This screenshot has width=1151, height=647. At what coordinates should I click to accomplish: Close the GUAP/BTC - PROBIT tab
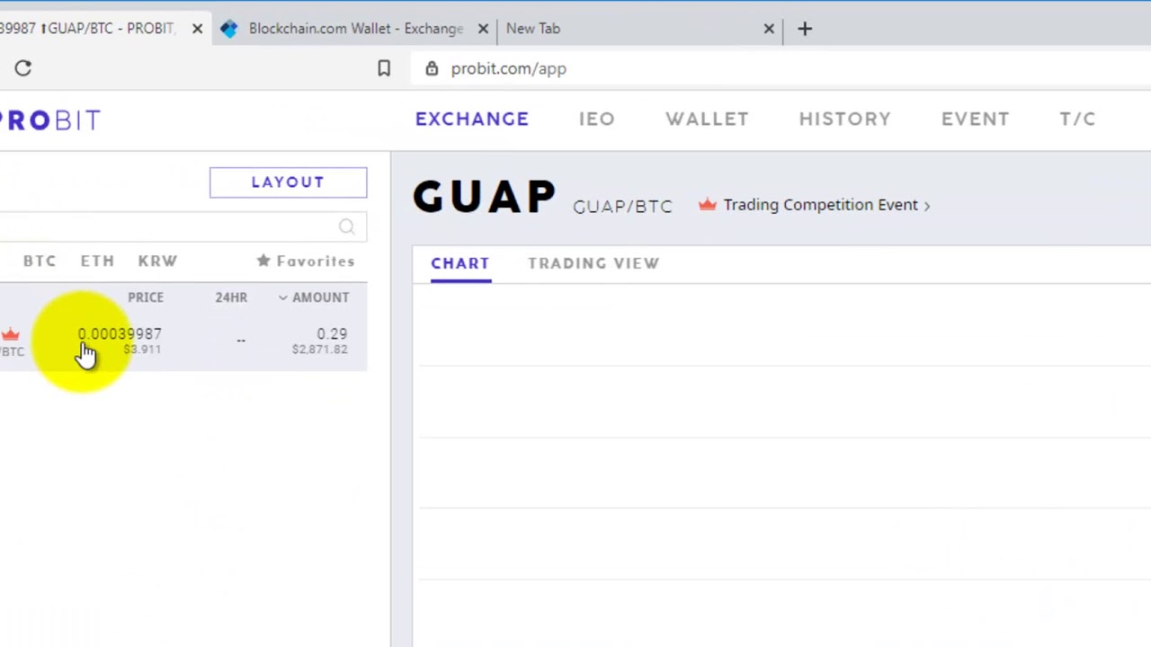click(198, 29)
